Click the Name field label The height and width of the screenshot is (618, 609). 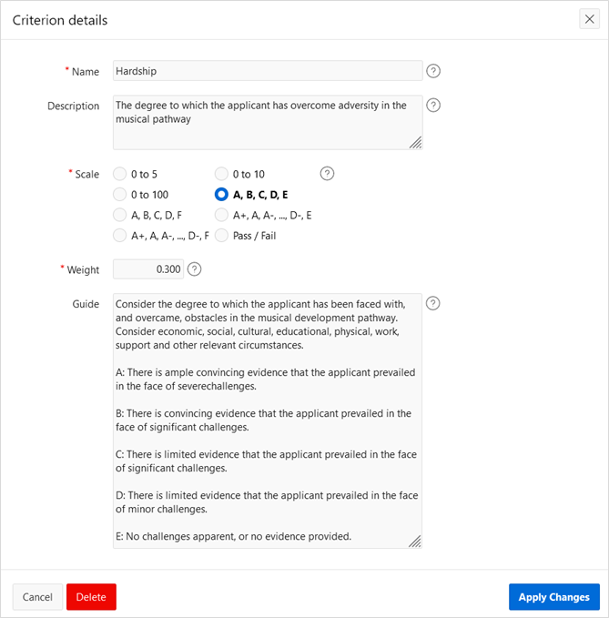pyautogui.click(x=86, y=72)
